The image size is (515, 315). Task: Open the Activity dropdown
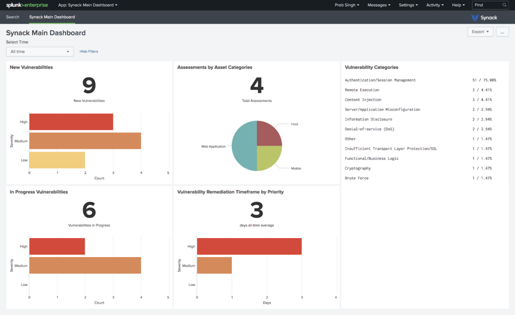click(435, 5)
